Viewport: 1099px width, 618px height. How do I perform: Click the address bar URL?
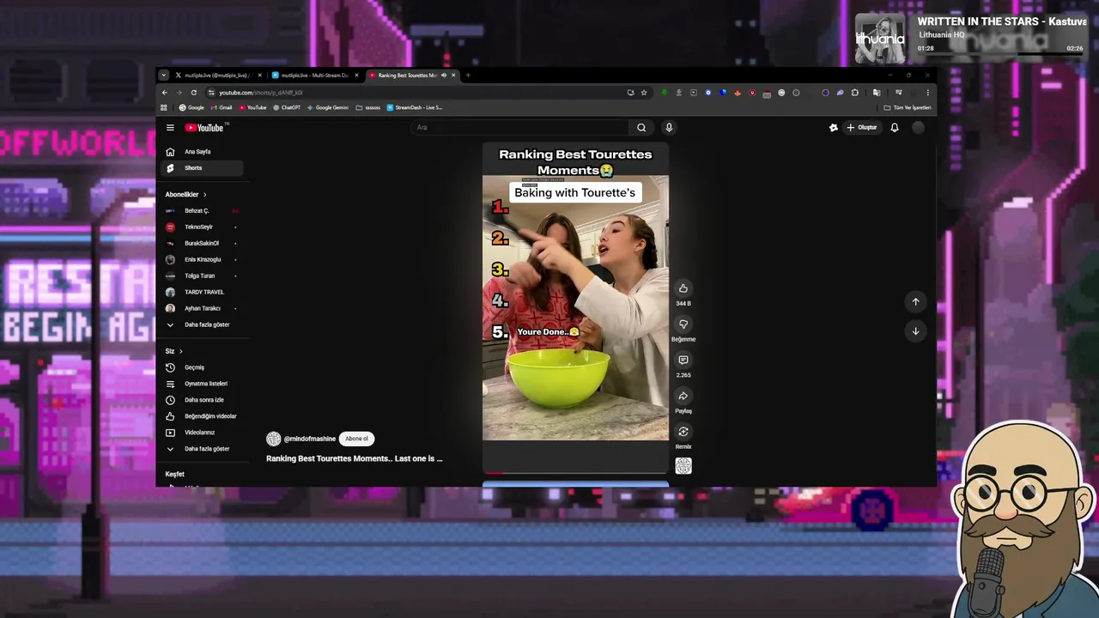261,93
